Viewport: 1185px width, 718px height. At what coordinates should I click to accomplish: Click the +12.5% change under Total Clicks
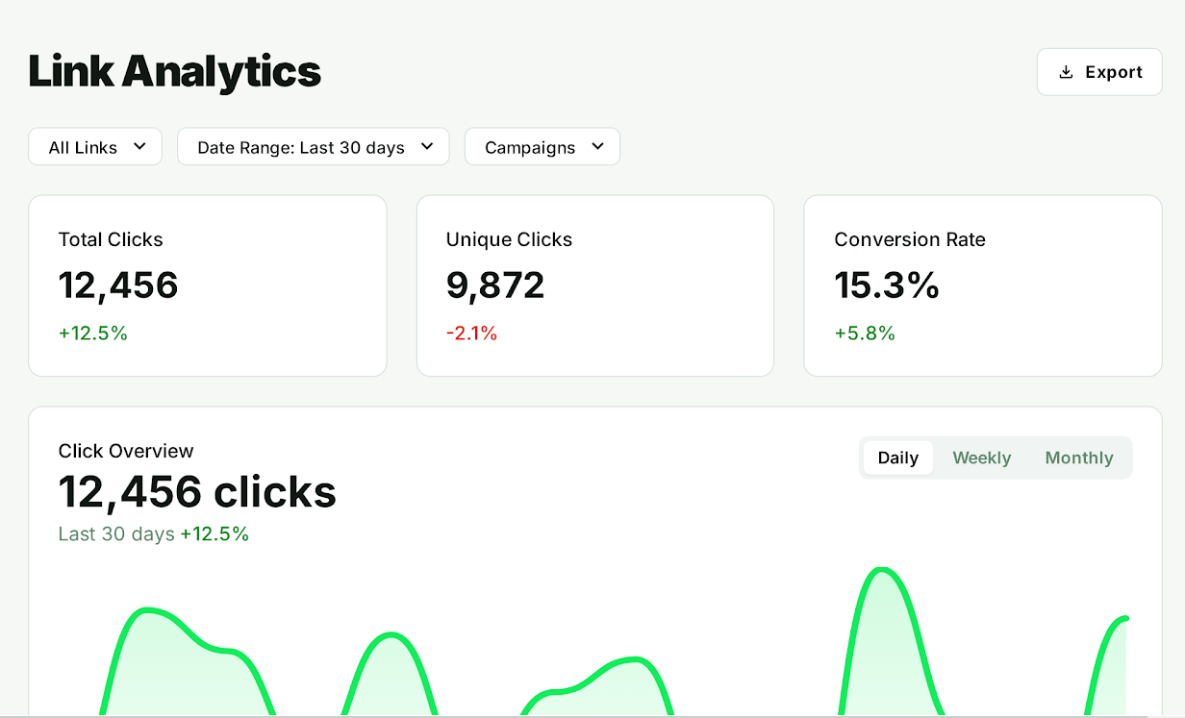(x=92, y=334)
